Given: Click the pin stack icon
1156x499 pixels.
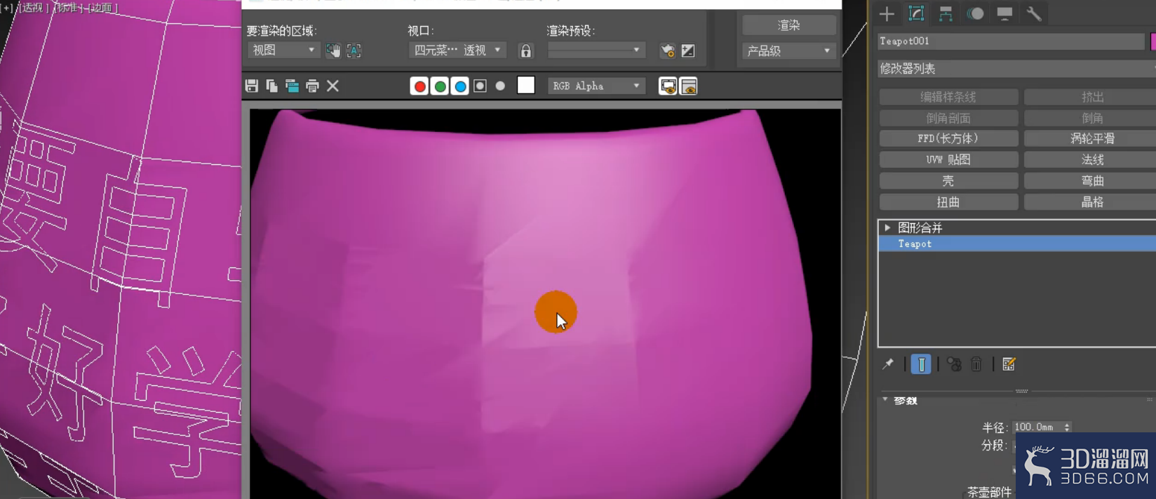Looking at the screenshot, I should pyautogui.click(x=888, y=364).
